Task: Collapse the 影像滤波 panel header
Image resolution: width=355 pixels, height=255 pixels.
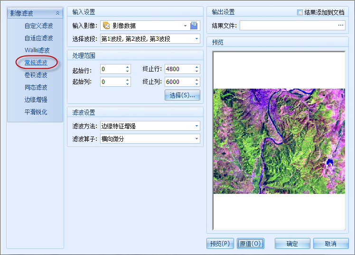Action: pos(57,13)
